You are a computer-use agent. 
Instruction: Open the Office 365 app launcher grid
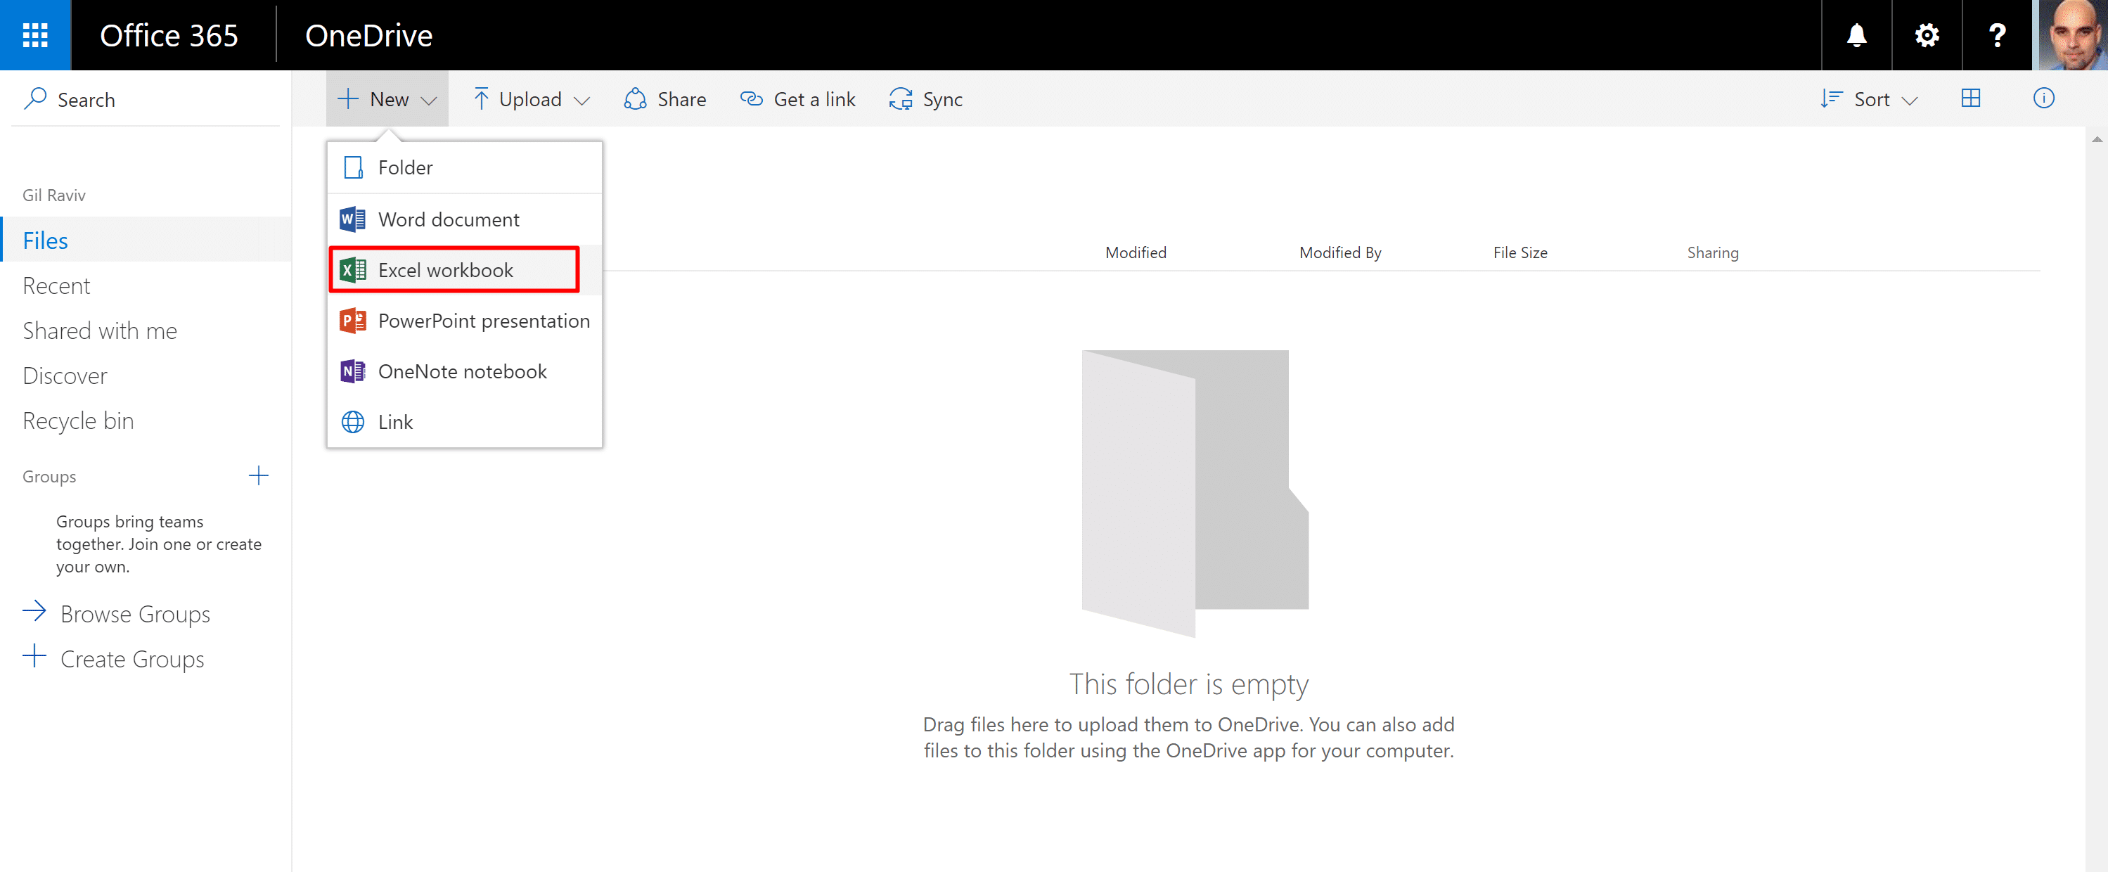point(35,35)
